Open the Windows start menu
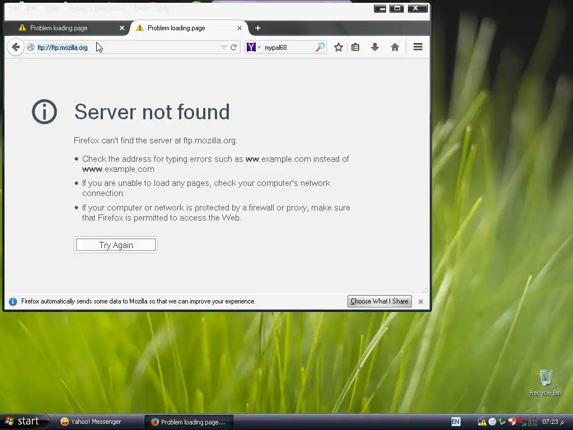The image size is (573, 430). click(24, 422)
